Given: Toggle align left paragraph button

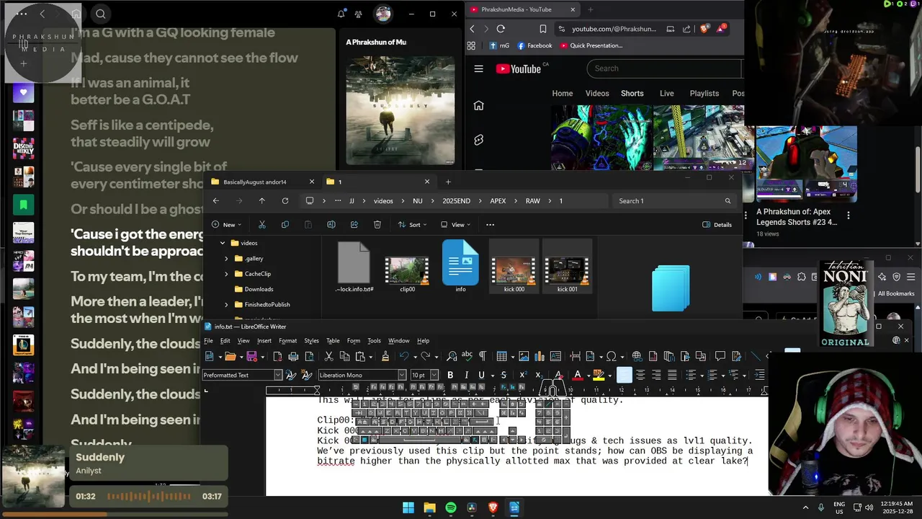Looking at the screenshot, I should pos(625,375).
